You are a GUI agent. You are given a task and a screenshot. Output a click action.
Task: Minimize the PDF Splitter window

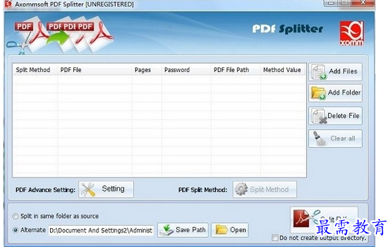click(331, 2)
